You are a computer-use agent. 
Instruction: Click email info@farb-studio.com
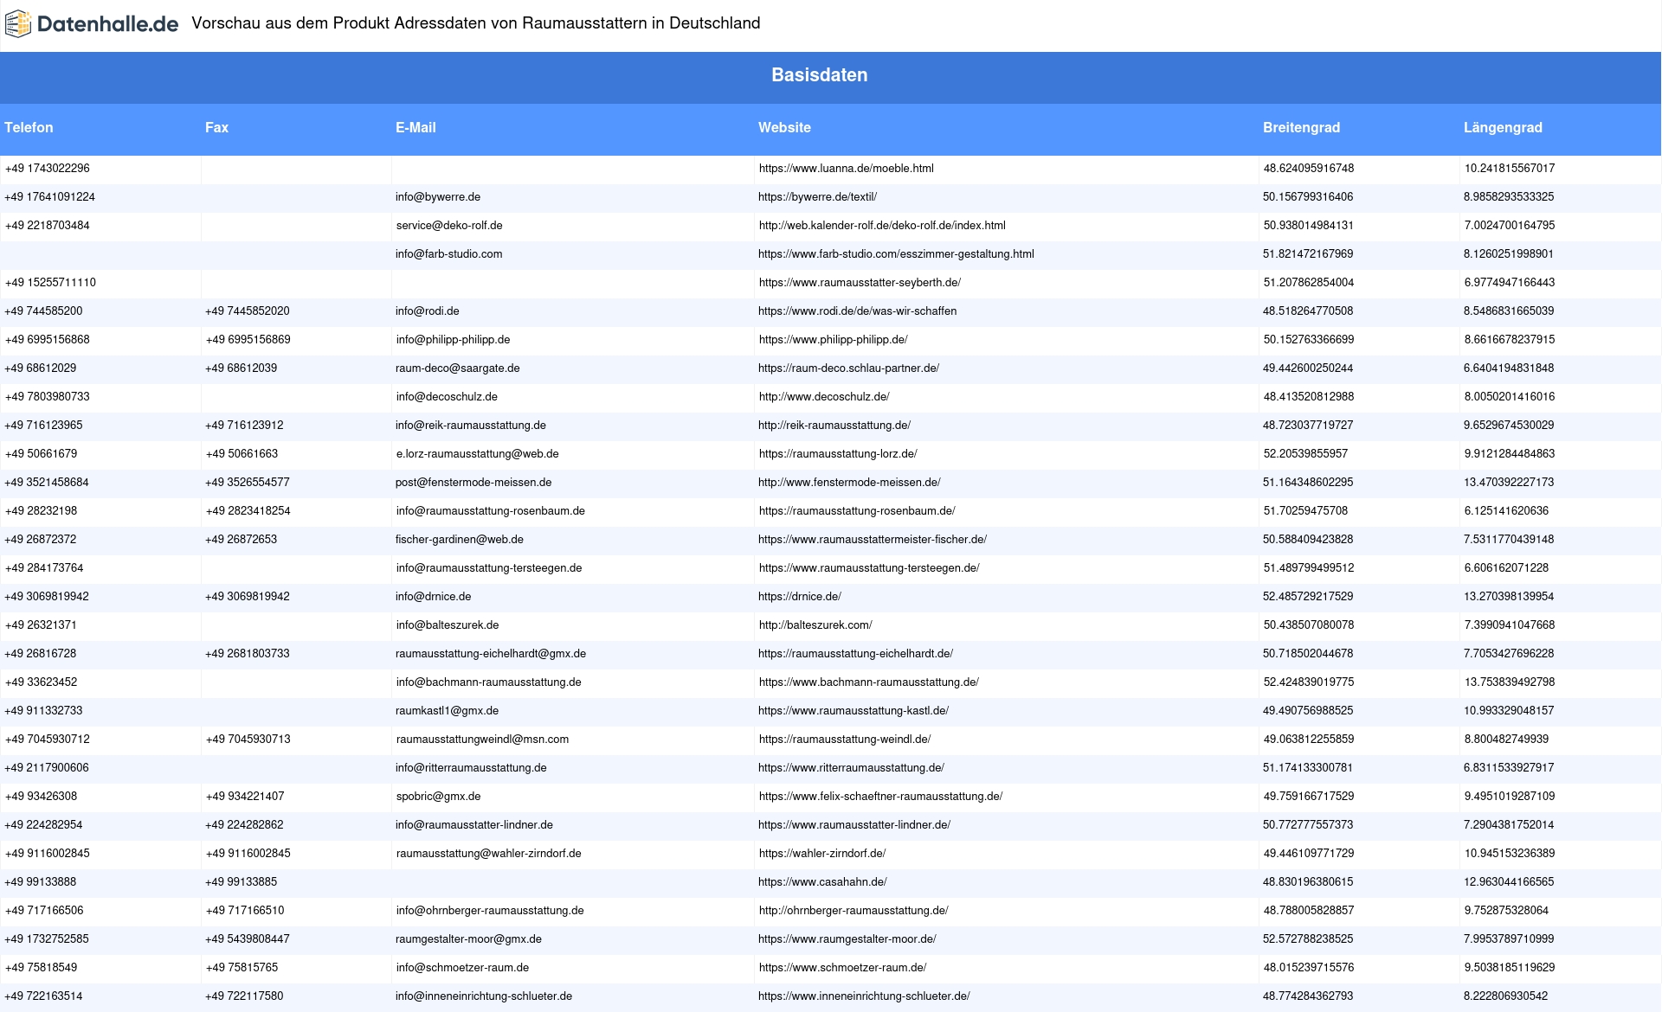click(x=448, y=254)
